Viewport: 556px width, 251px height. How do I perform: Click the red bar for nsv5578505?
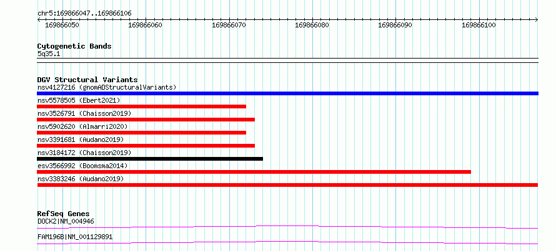coord(141,107)
